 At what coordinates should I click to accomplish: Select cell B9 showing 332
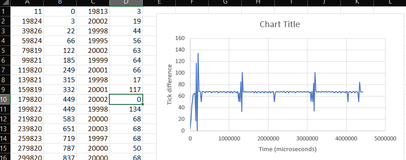60,89
